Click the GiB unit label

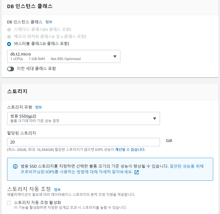pyautogui.click(x=169, y=140)
